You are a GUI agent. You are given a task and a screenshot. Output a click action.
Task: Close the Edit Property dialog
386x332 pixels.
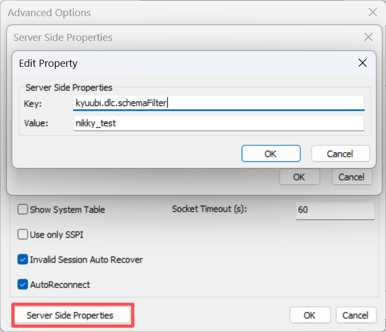tap(362, 63)
